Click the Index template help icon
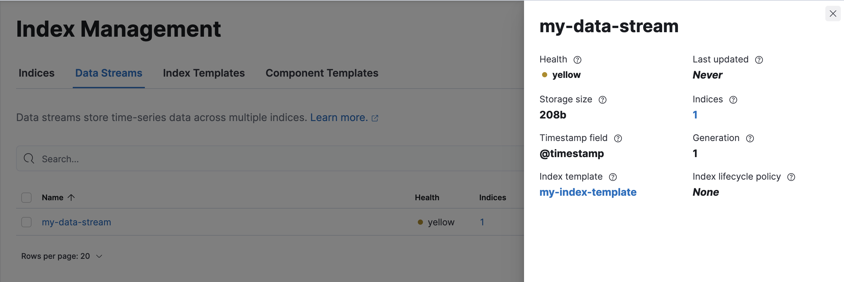The width and height of the screenshot is (844, 282). [x=612, y=177]
